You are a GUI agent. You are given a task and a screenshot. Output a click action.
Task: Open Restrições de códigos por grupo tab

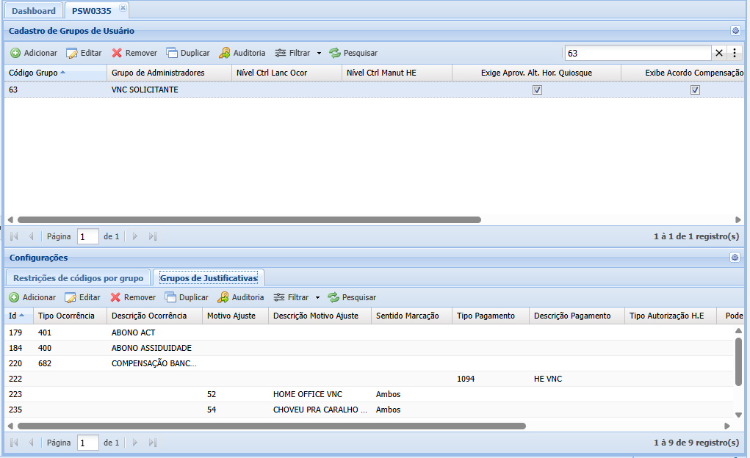[79, 278]
